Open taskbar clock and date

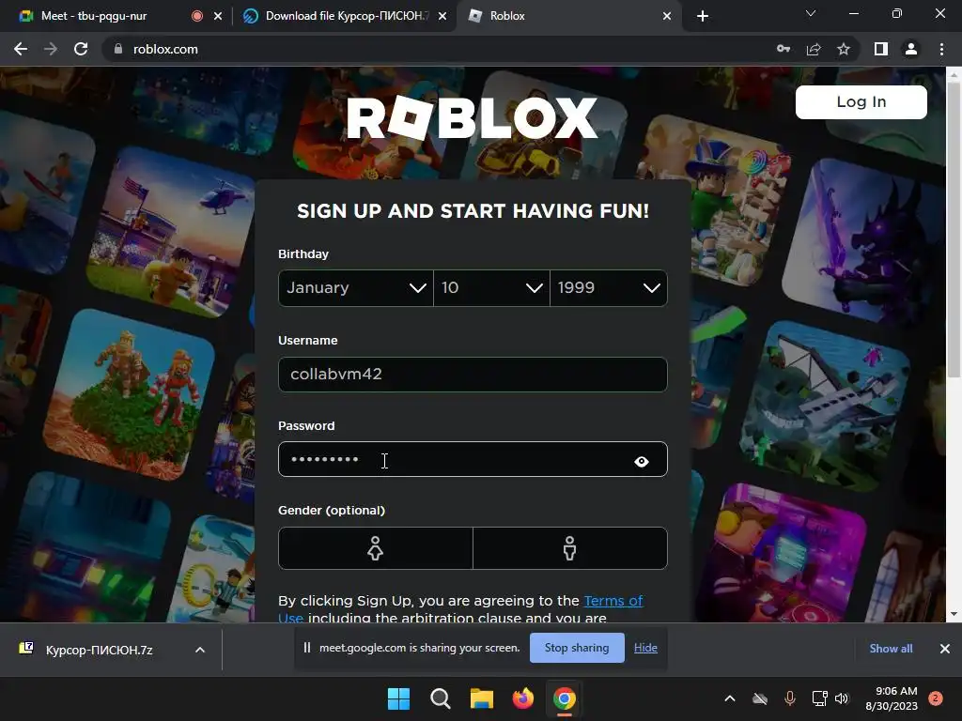coord(892,698)
